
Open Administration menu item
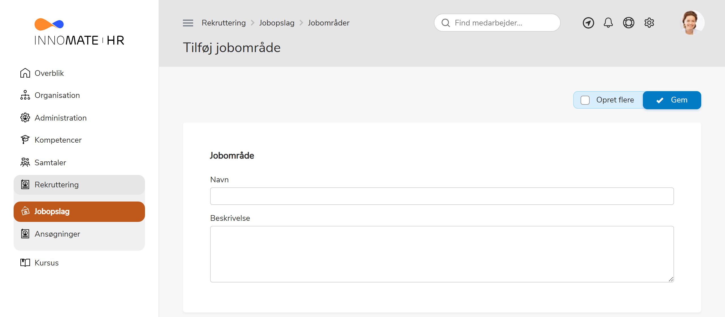click(79, 117)
